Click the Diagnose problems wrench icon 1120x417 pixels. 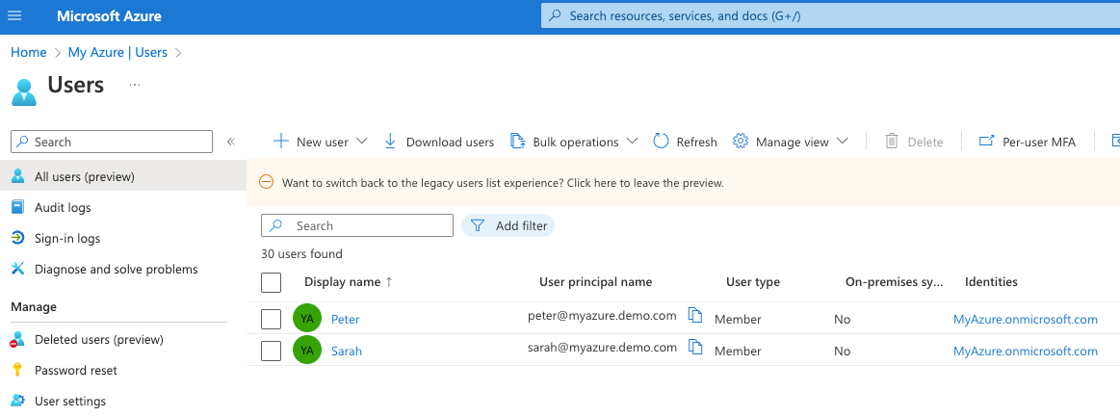click(18, 270)
